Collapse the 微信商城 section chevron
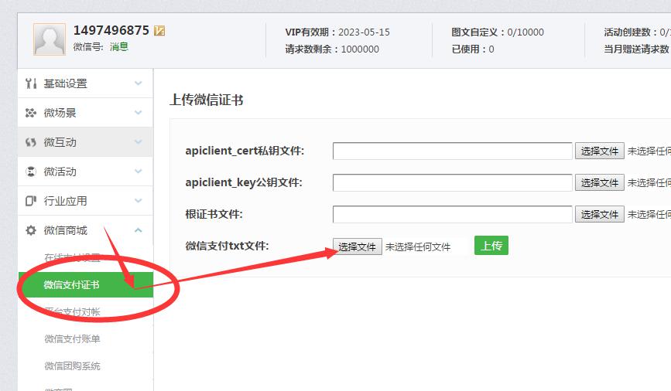Screen dimensions: 671x391 139,230
